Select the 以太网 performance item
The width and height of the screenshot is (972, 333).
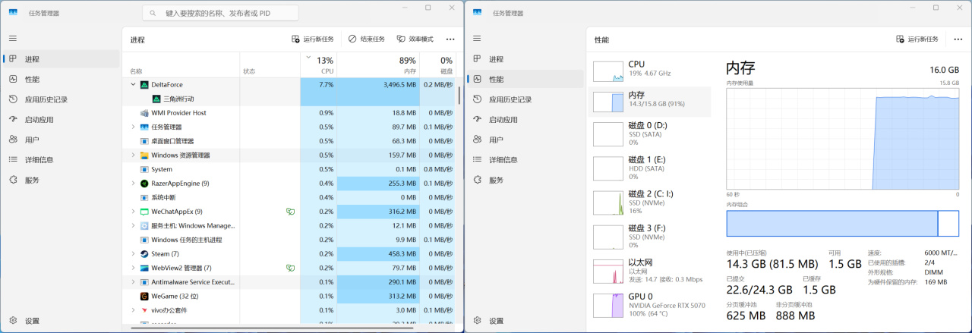pyautogui.click(x=650, y=272)
